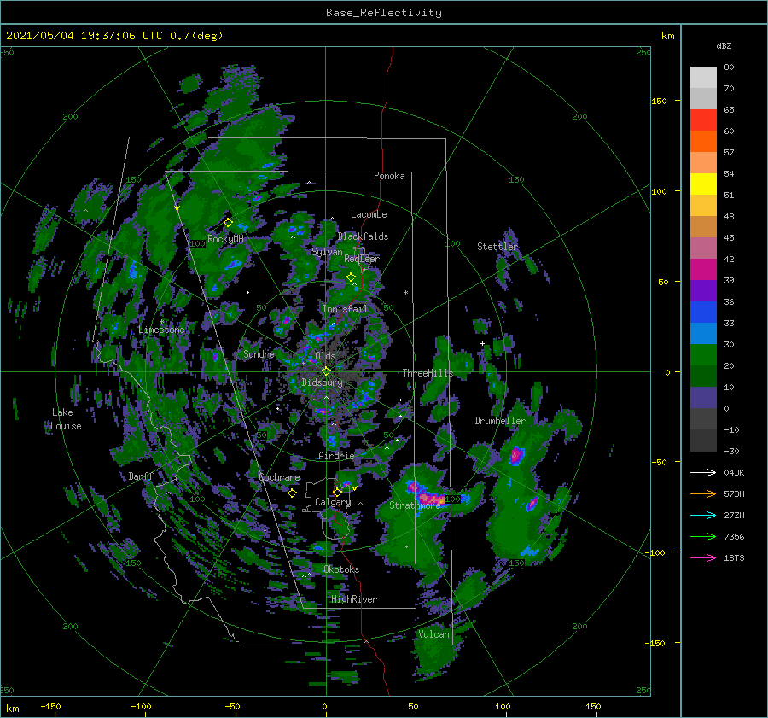Click the Lacombe city label

click(x=369, y=214)
